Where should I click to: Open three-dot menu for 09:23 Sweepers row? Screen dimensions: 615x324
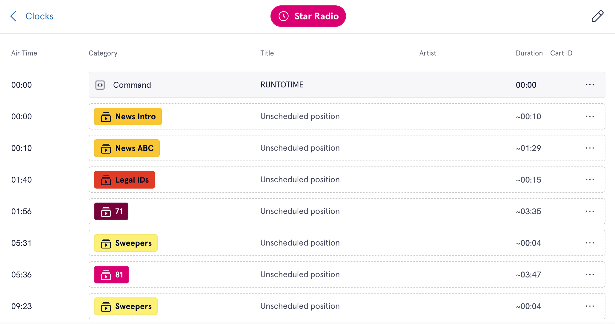click(x=590, y=306)
